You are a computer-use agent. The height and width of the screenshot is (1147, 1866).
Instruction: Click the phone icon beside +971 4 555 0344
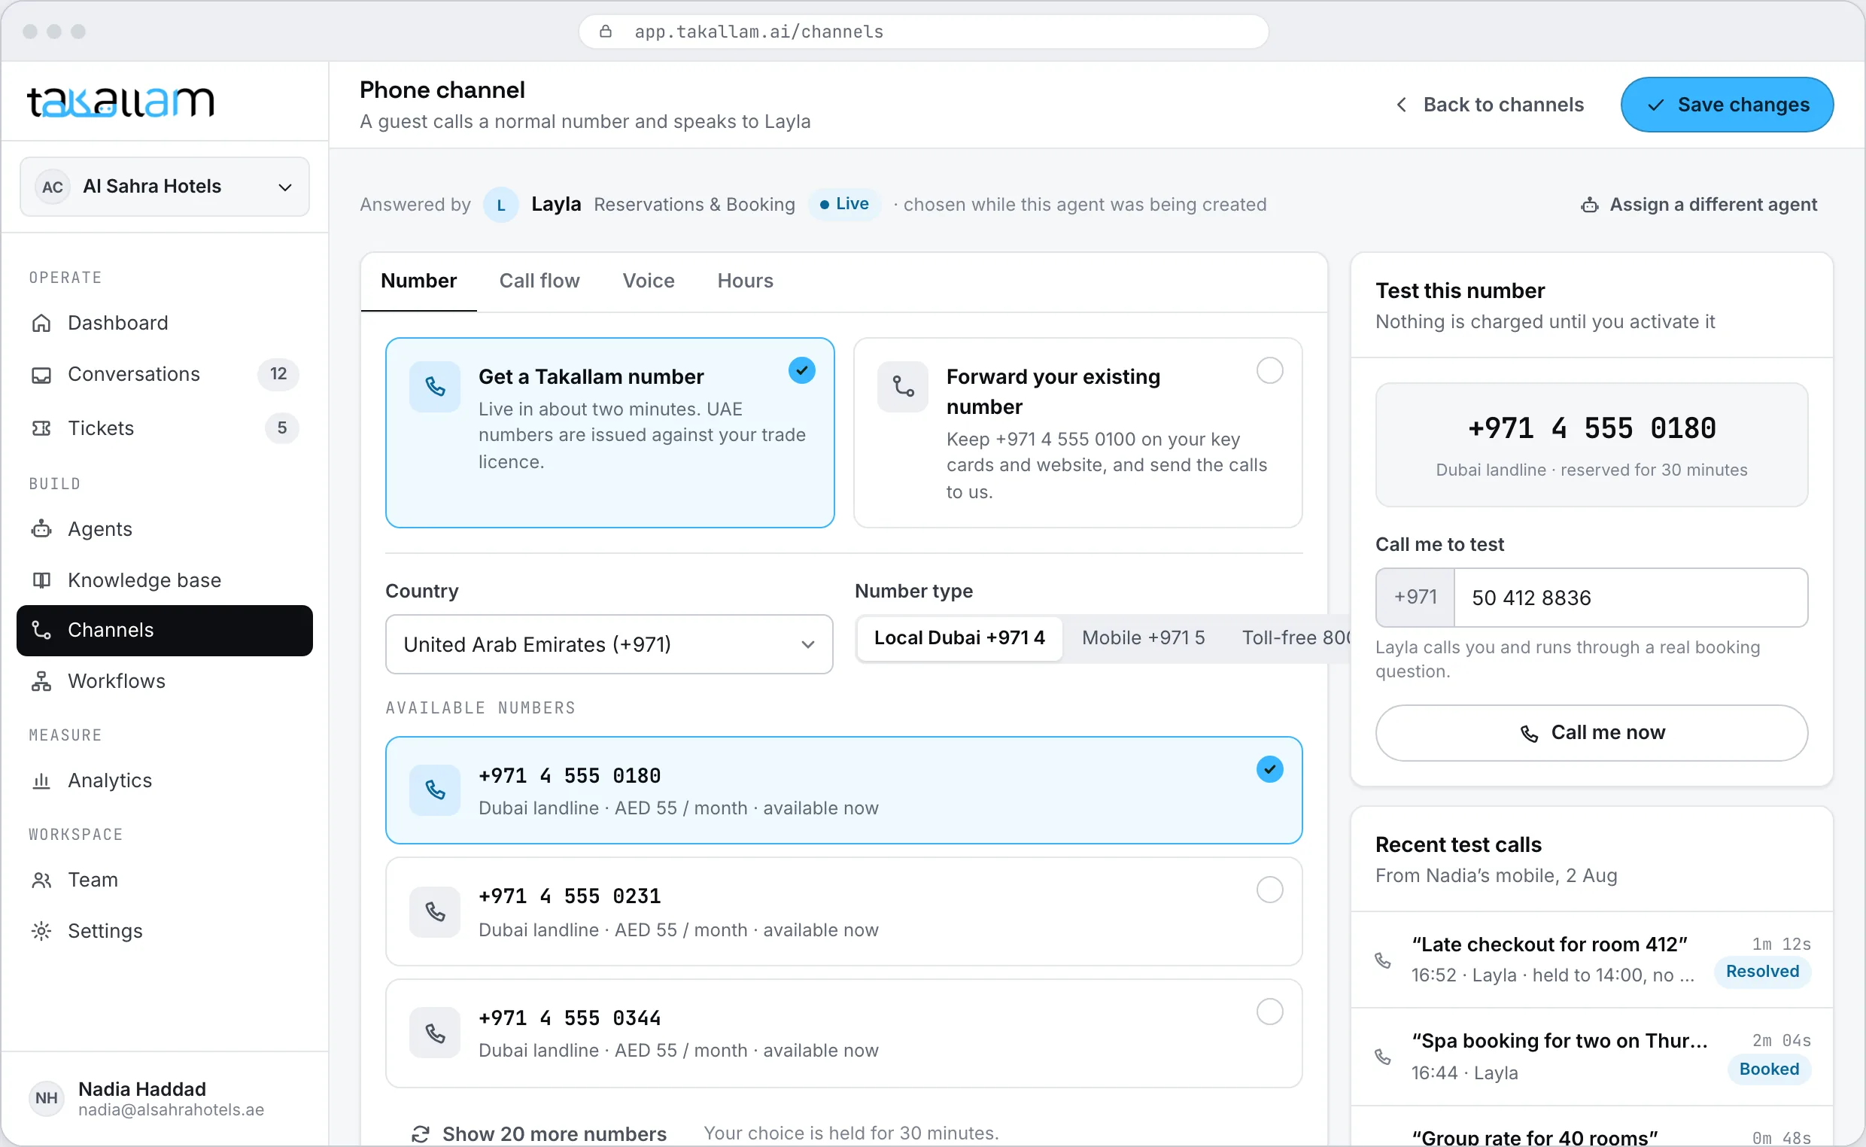[x=434, y=1033]
